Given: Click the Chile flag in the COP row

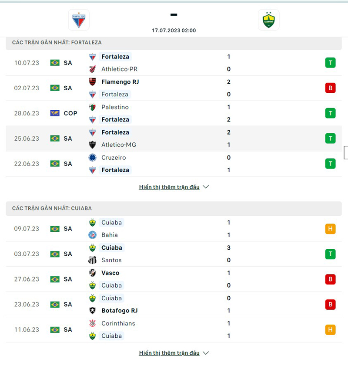Looking at the screenshot, I should 54,113.
